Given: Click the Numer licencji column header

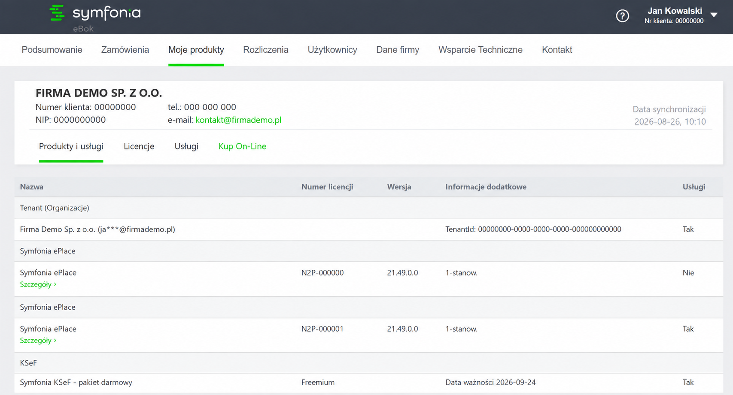Looking at the screenshot, I should [x=327, y=187].
